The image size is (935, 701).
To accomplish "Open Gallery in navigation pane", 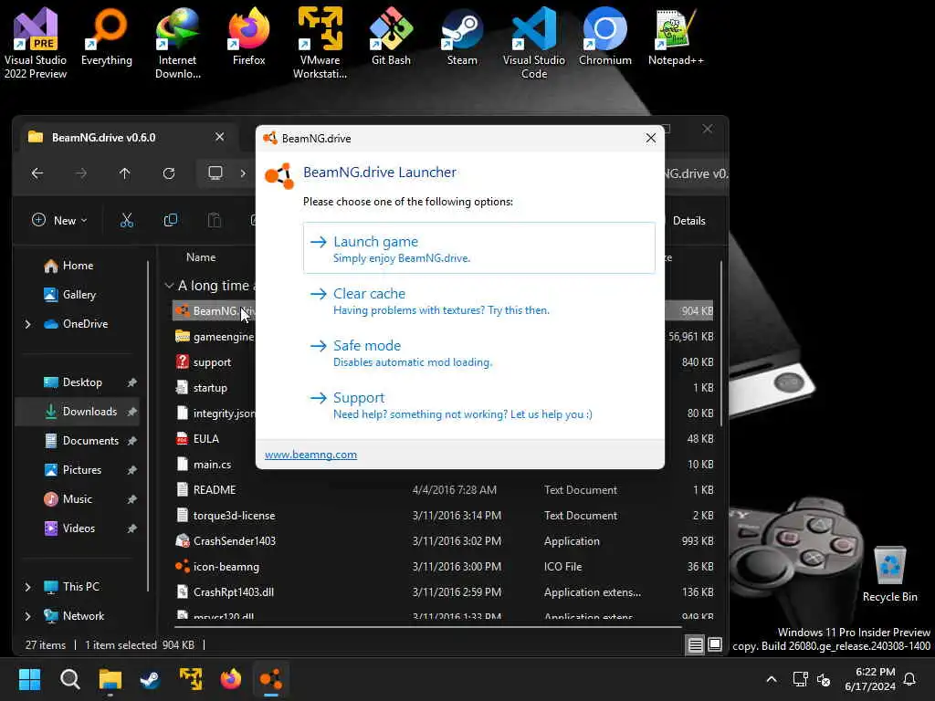I will [79, 295].
